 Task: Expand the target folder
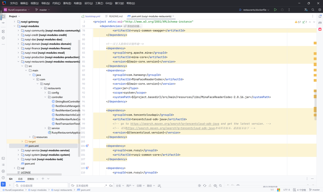pyautogui.click(x=22, y=141)
